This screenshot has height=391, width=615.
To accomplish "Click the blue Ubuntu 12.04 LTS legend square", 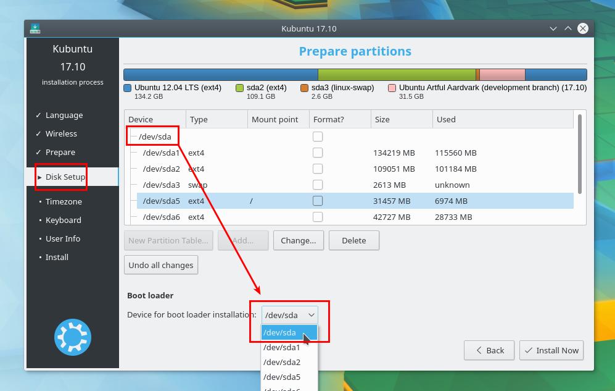I will 128,87.
